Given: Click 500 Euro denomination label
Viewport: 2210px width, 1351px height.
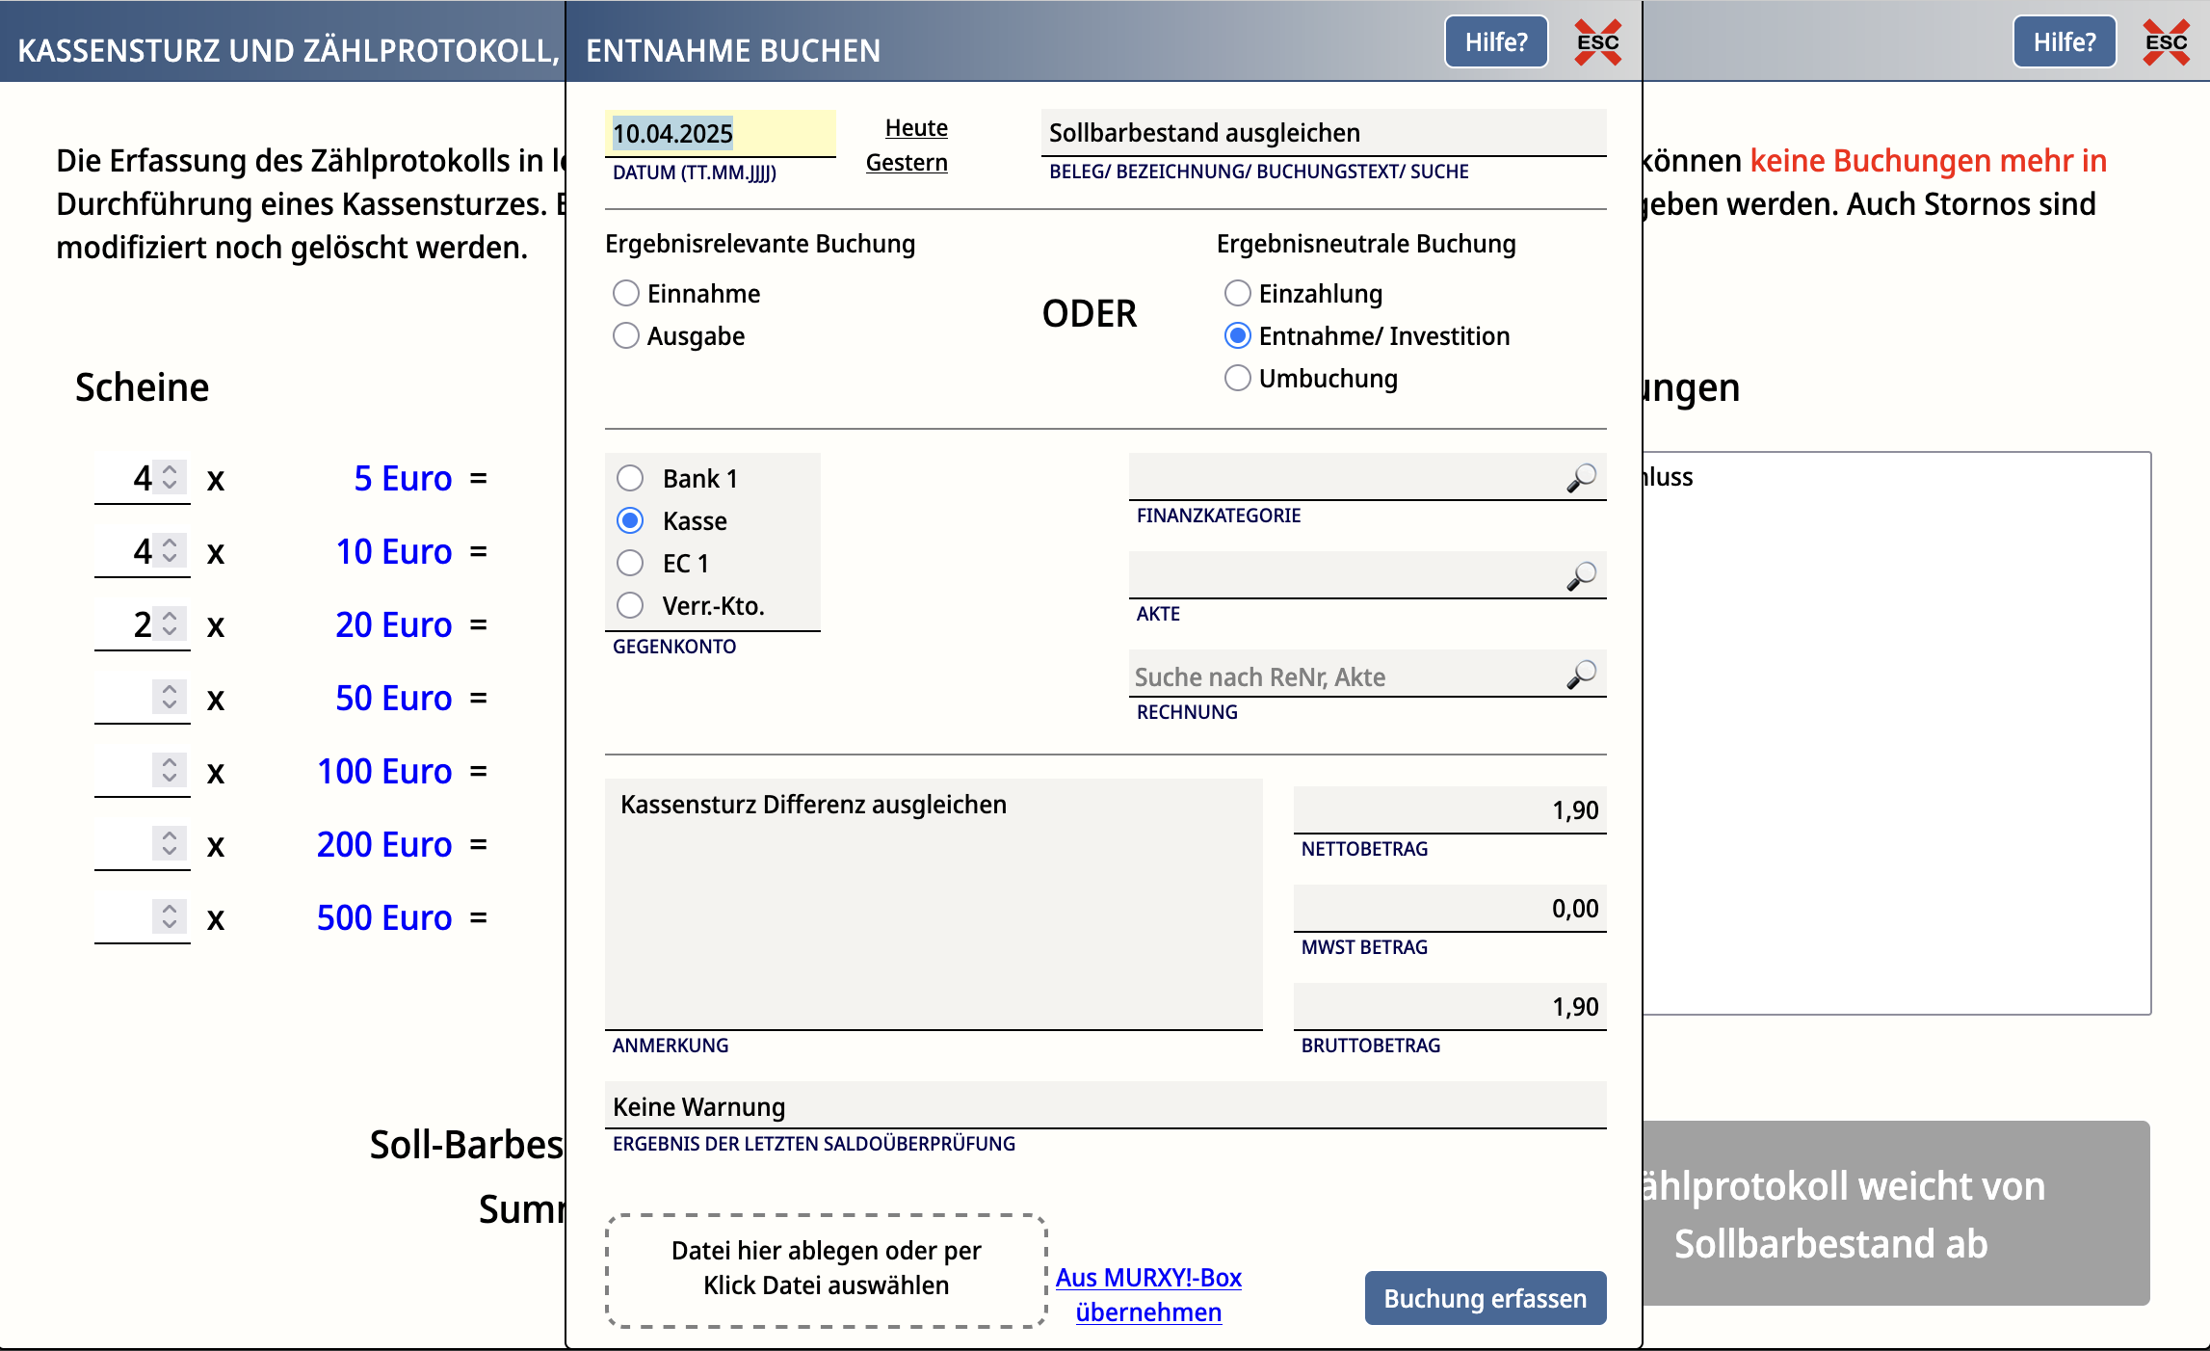Looking at the screenshot, I should [x=384, y=917].
